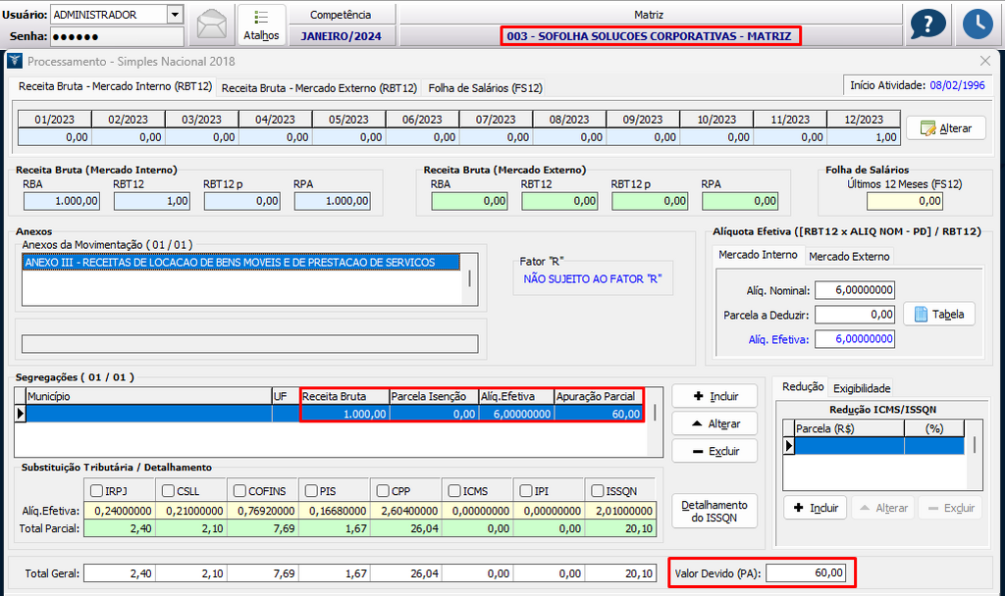The image size is (1005, 596).
Task: Expand the Usuário dropdown list
Action: (175, 14)
